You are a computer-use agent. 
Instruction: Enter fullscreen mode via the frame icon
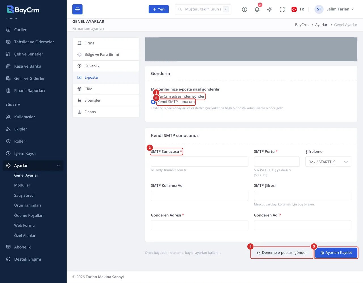[282, 9]
